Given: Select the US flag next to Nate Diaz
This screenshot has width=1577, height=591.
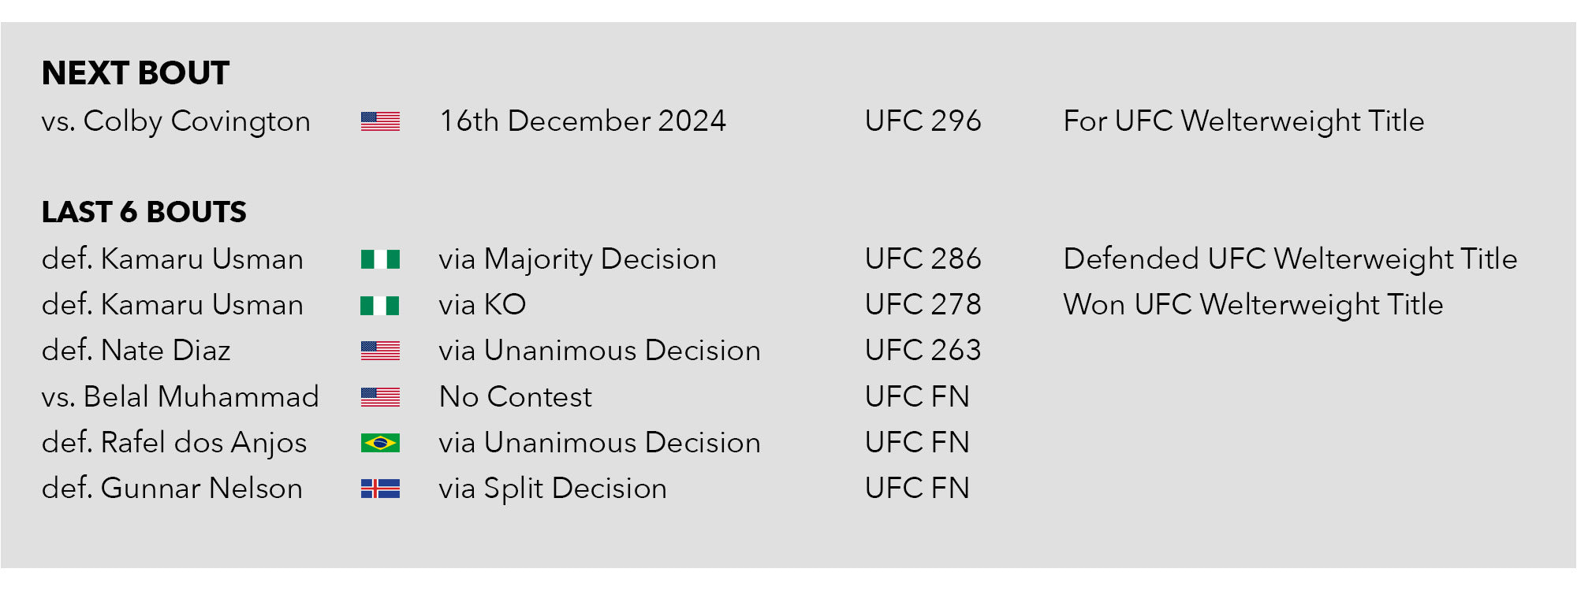Looking at the screenshot, I should pos(380,351).
